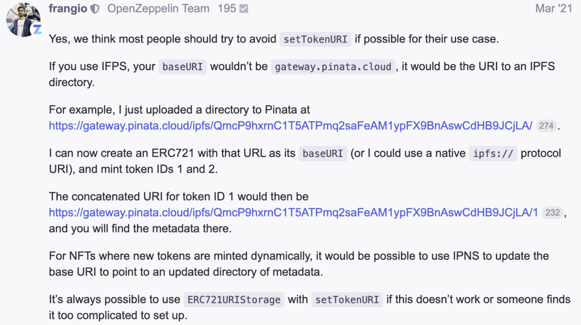Image resolution: width=581 pixels, height=325 pixels.
Task: Click setTokenURI code in the last paragraph
Action: click(347, 300)
